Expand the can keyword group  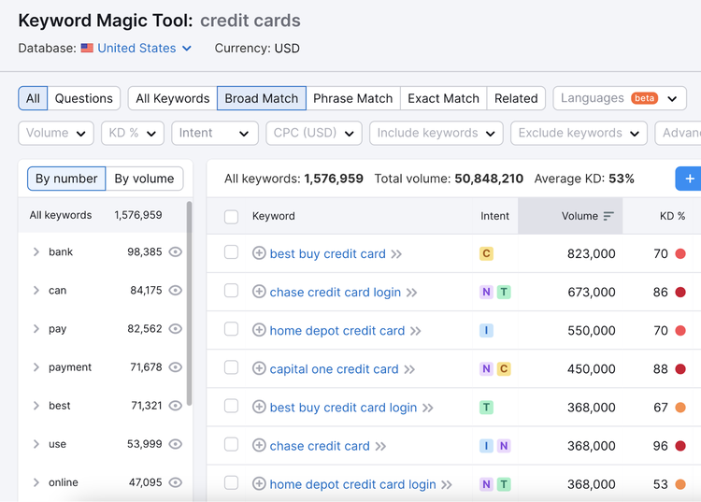[36, 291]
